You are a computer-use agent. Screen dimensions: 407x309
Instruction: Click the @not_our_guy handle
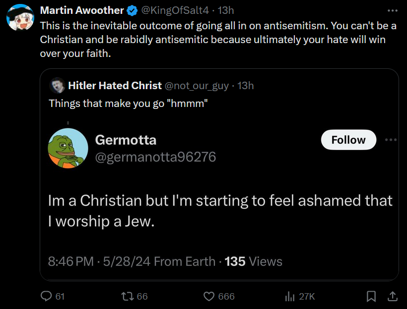point(197,86)
